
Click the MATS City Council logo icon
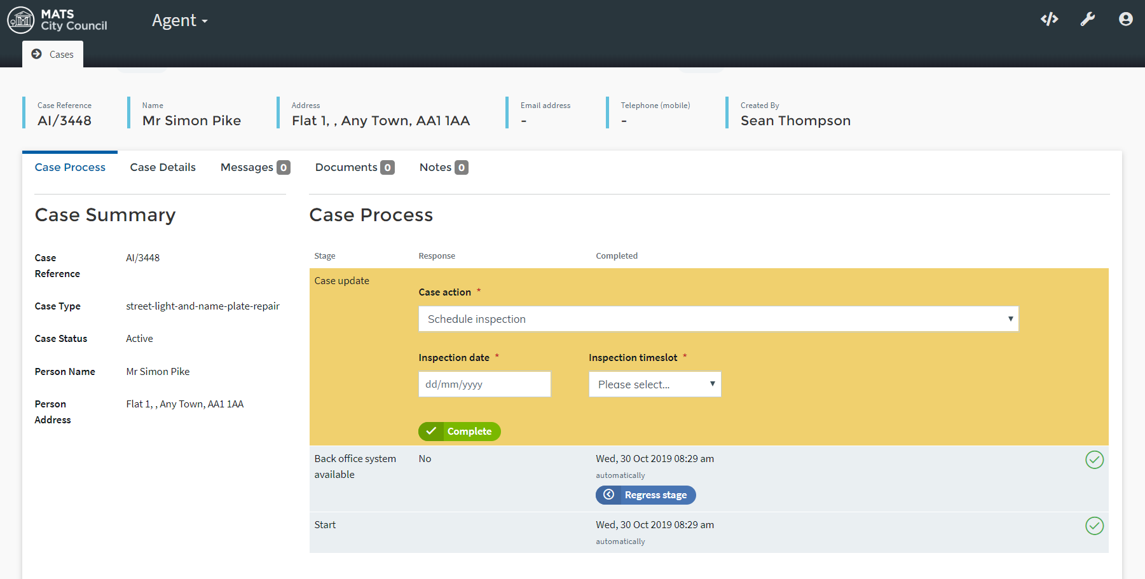[20, 20]
